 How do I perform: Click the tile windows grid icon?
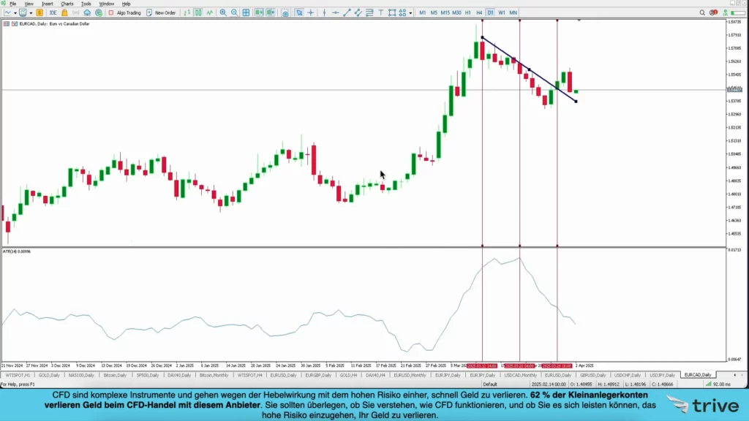246,12
